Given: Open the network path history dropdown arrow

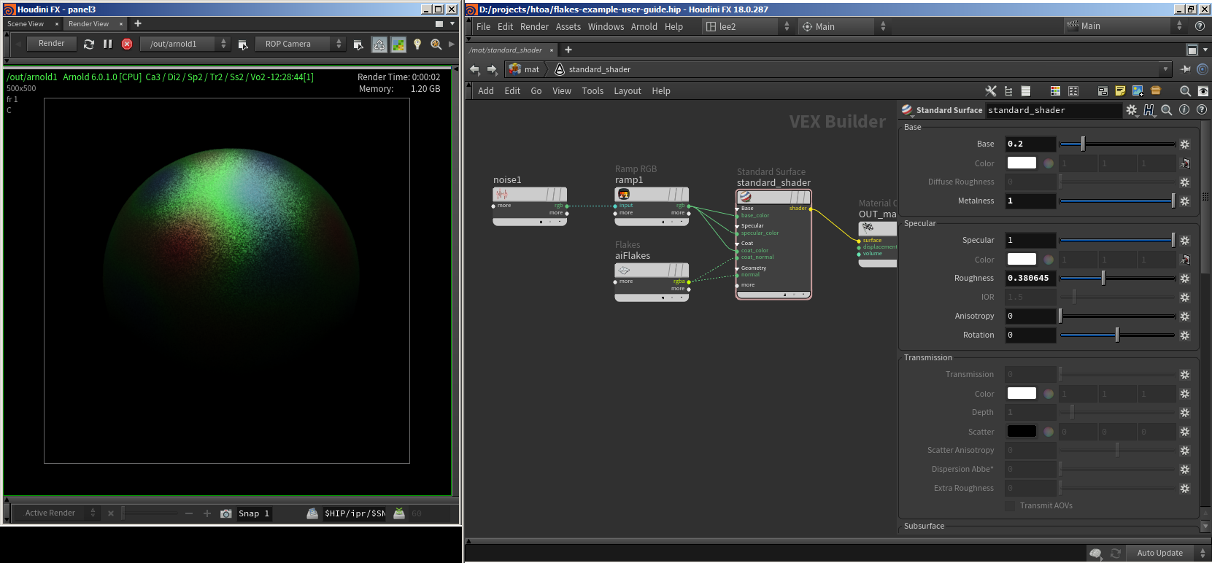Looking at the screenshot, I should coord(1165,69).
